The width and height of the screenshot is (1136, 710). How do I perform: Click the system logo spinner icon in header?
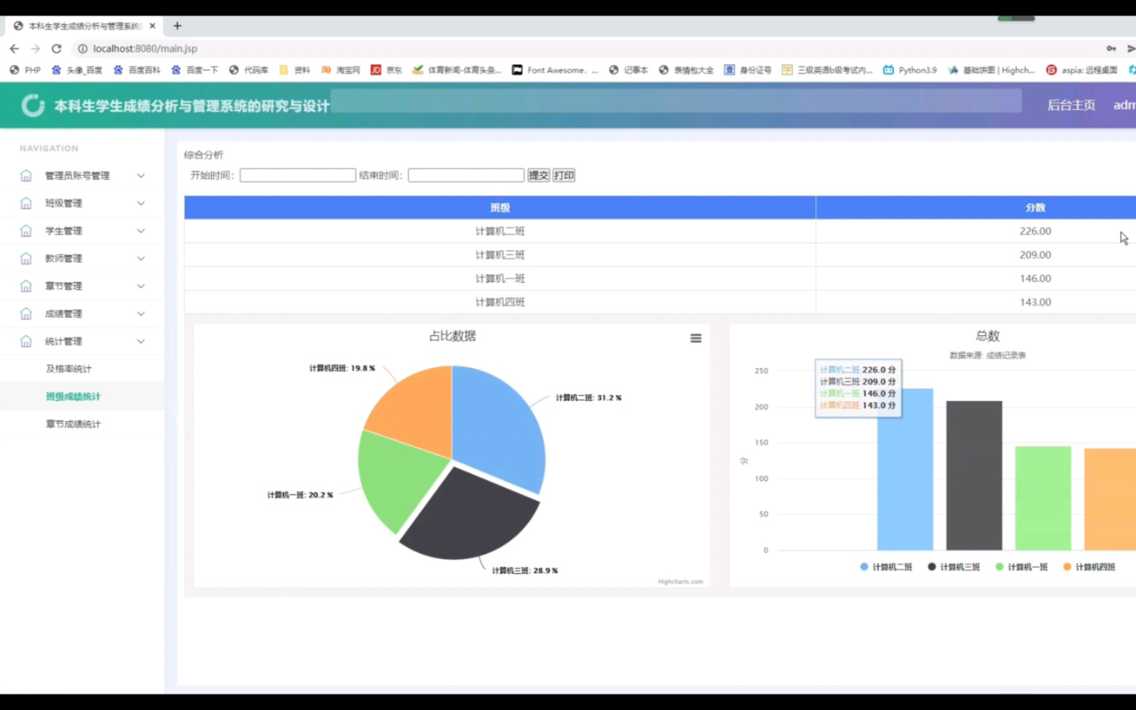33,105
